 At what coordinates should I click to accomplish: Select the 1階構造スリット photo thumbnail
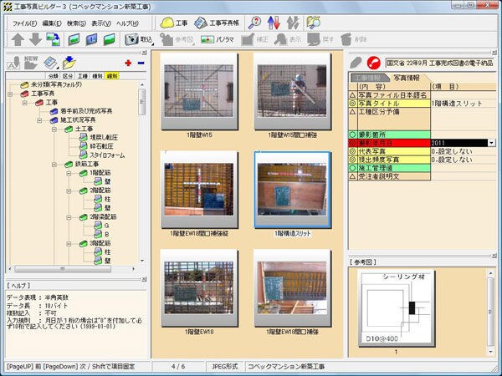pyautogui.click(x=292, y=190)
